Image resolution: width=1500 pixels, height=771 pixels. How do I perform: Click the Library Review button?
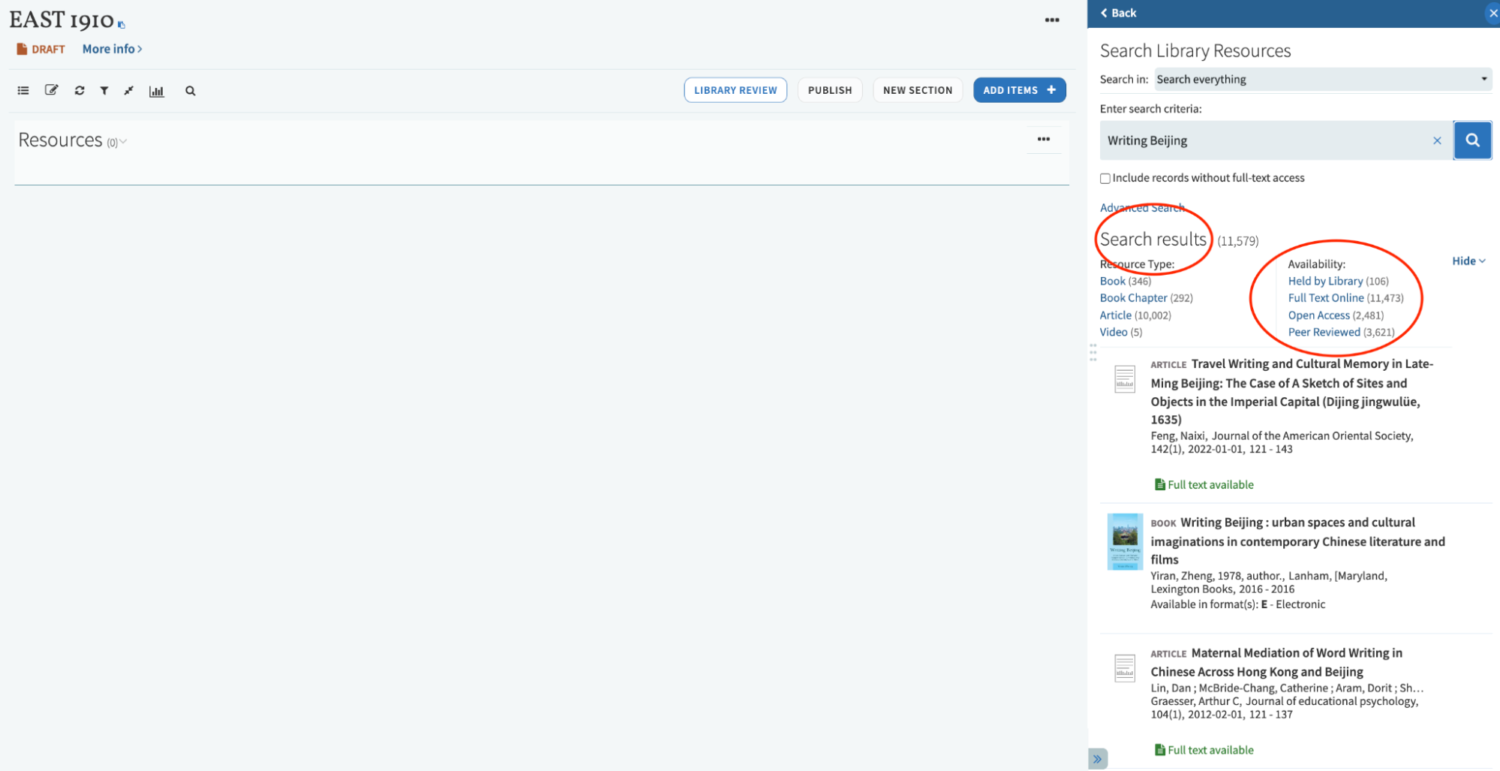tap(735, 90)
